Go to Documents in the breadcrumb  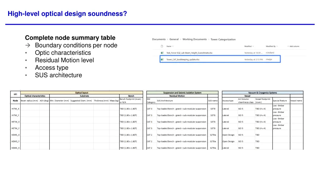[x=159, y=39]
